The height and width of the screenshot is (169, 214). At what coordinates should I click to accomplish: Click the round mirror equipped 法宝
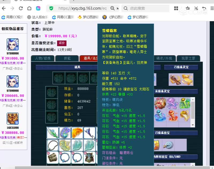[x=168, y=145]
